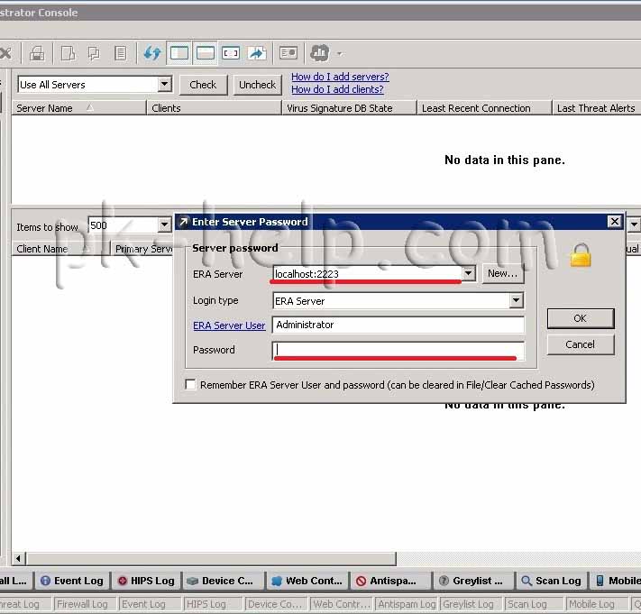Click the New... button in the dialog
The height and width of the screenshot is (614, 641).
pyautogui.click(x=503, y=273)
